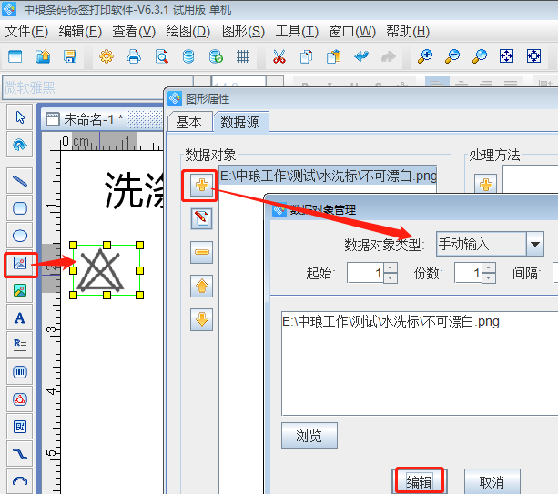Open the 数据对象类型 dropdown

click(x=535, y=244)
